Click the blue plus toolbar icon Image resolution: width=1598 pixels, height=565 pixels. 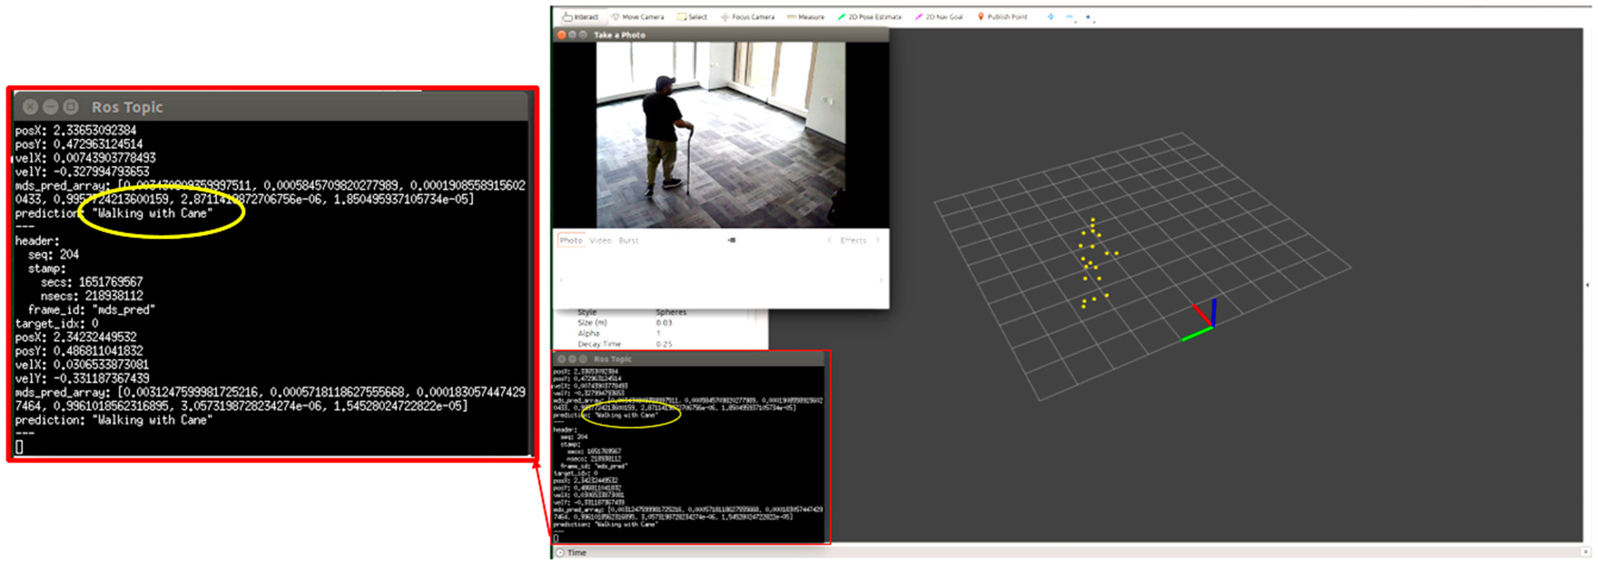pos(1050,17)
